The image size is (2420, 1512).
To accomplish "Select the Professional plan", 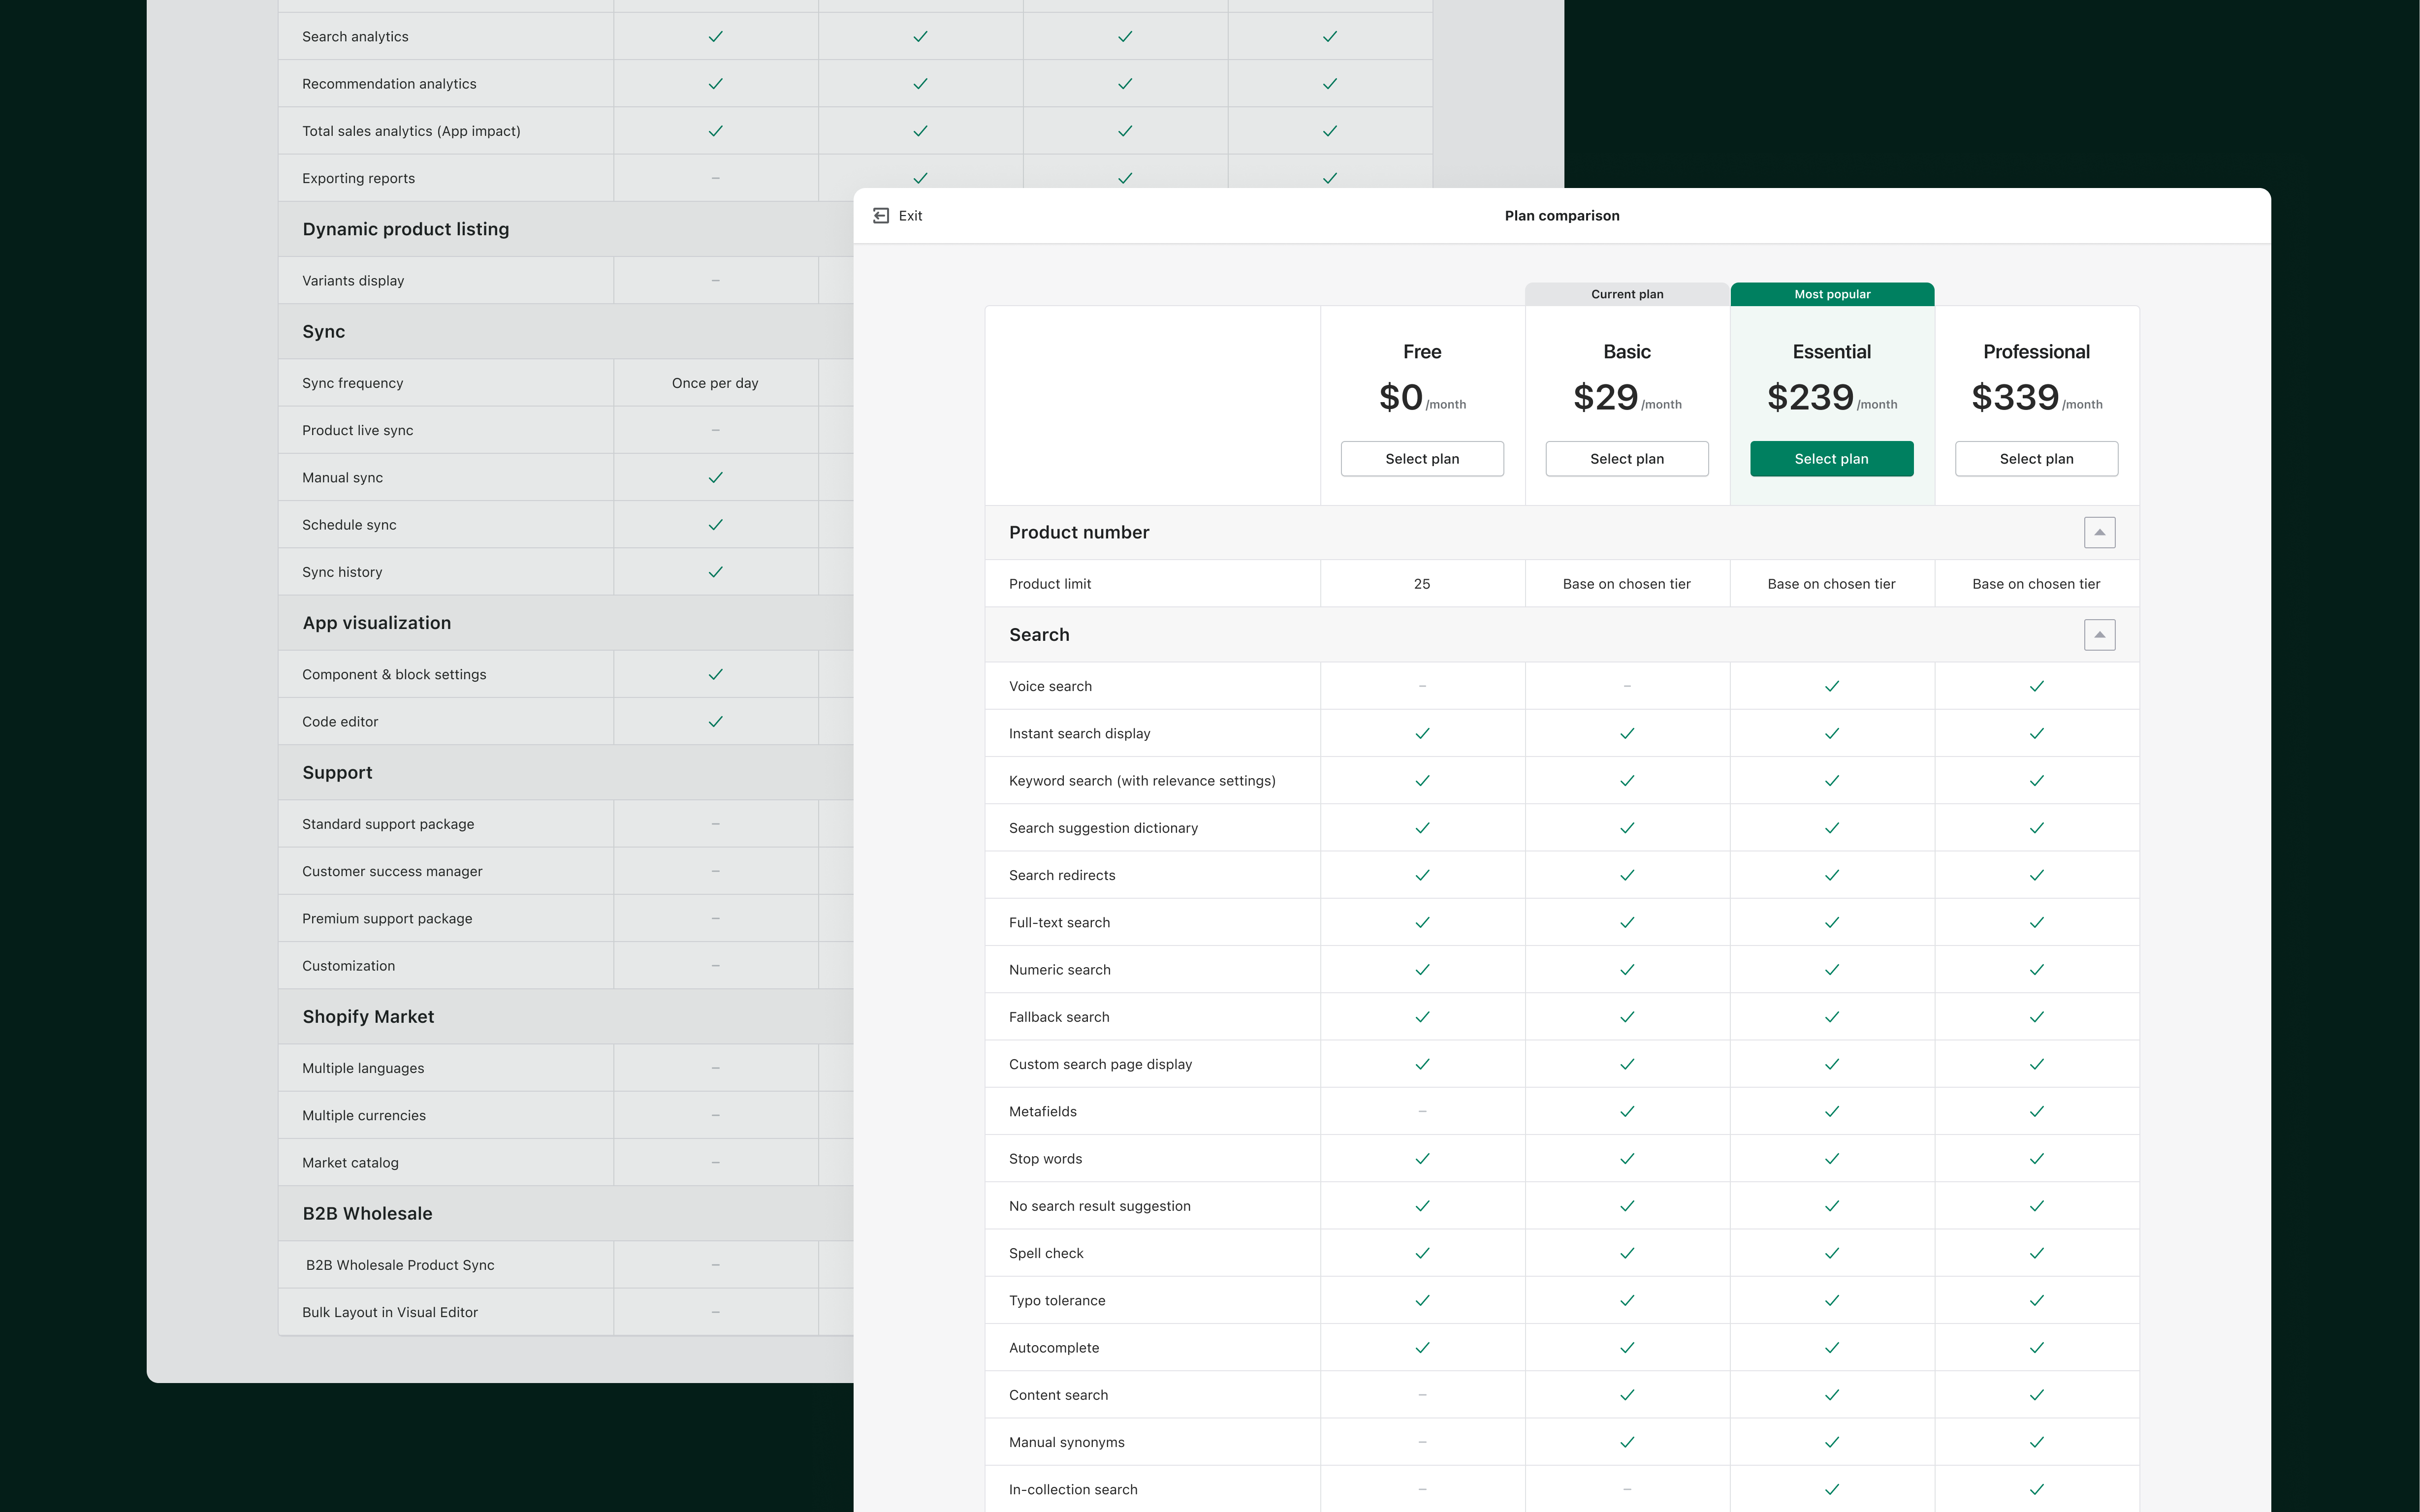I will coord(2036,458).
